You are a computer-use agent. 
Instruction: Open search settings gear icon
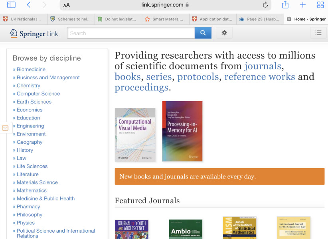[x=224, y=33]
